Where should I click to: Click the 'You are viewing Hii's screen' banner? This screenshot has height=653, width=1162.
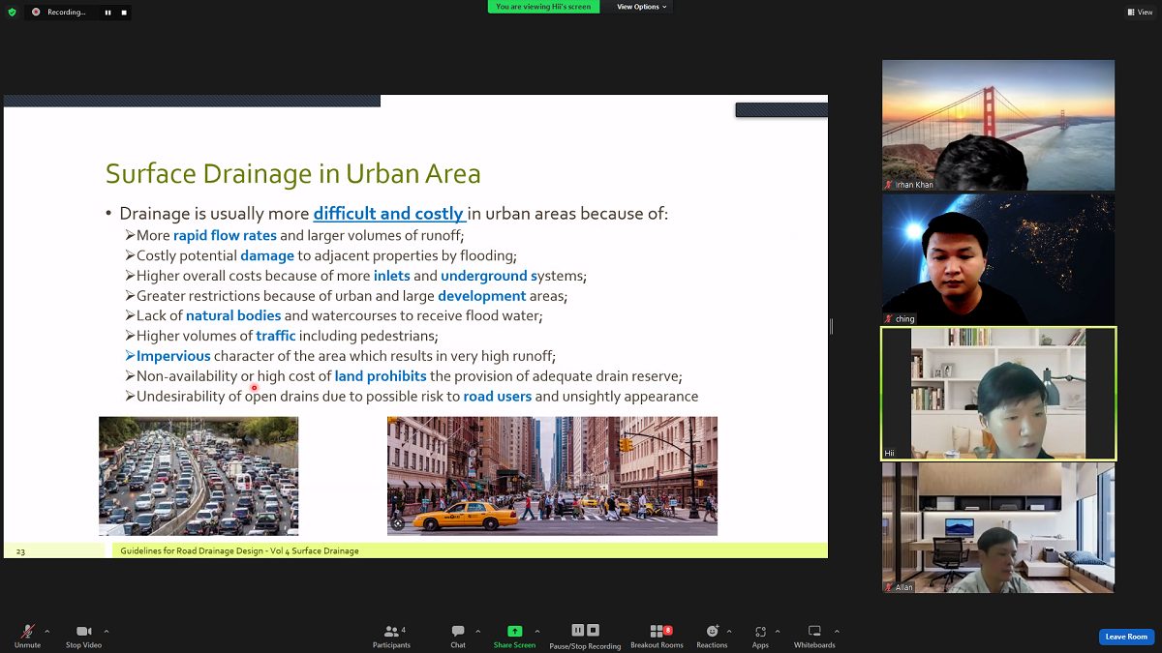click(x=543, y=7)
